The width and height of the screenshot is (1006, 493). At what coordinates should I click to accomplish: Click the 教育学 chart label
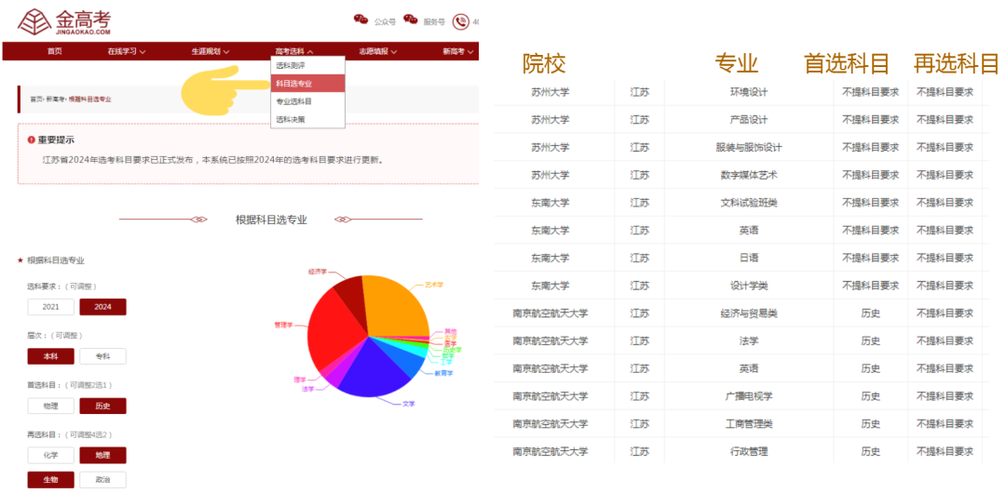pos(444,373)
